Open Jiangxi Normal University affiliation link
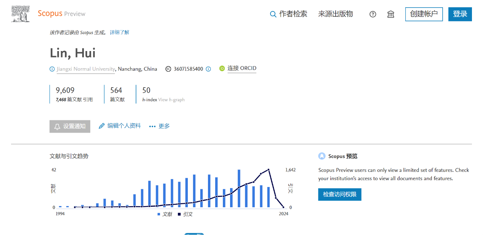The image size is (483, 235). coord(86,69)
